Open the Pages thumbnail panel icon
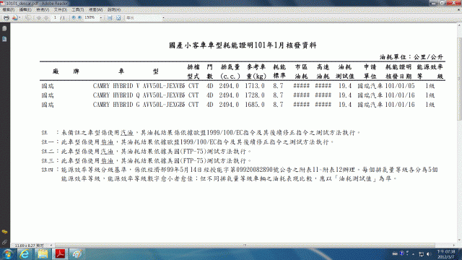Viewport: 462px width, 260px height. tap(4, 29)
